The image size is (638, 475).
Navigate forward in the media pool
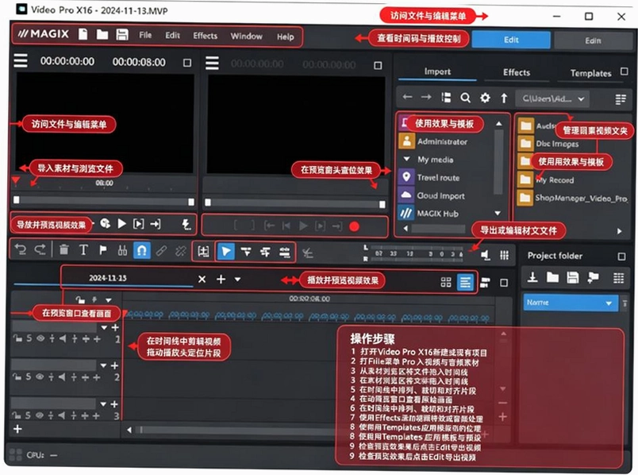426,97
